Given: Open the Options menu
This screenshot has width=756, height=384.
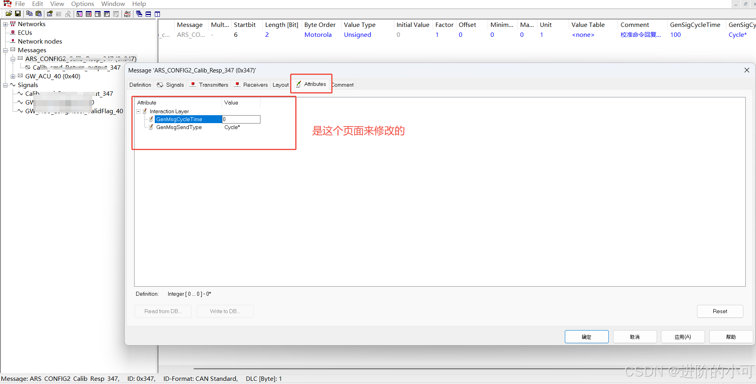Looking at the screenshot, I should (x=83, y=4).
